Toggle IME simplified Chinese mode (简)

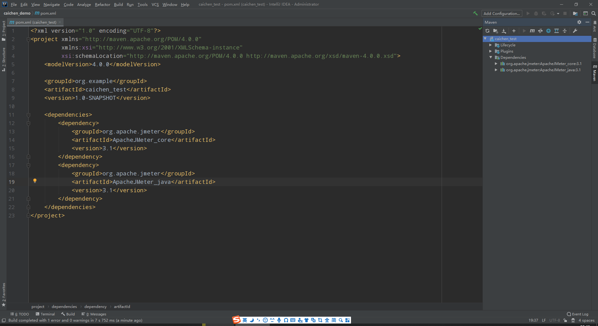click(334, 320)
